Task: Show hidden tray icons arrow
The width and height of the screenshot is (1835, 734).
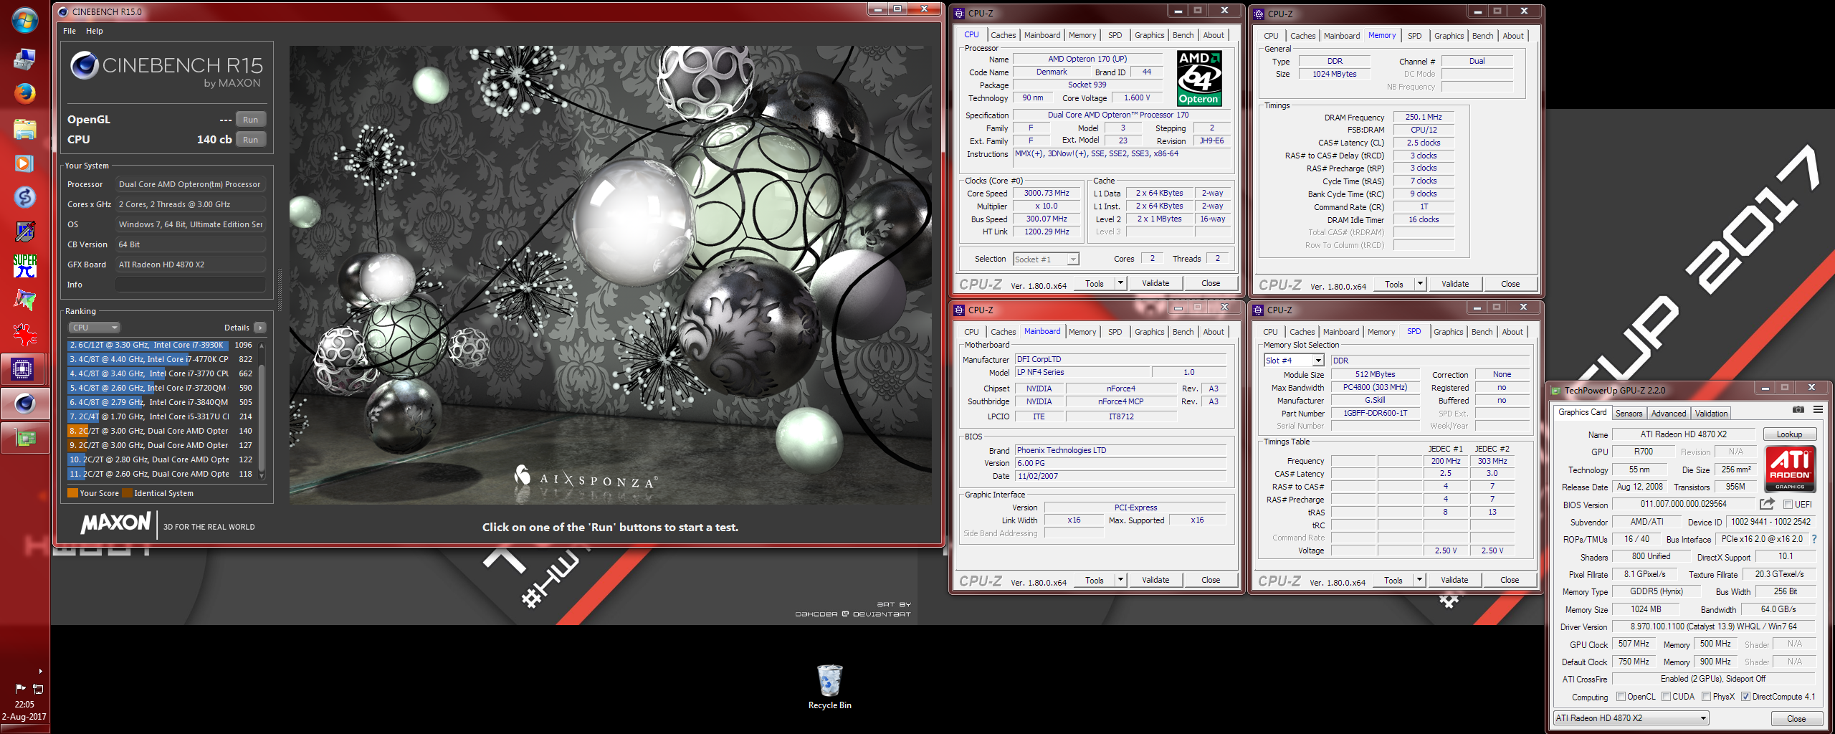Action: tap(40, 672)
